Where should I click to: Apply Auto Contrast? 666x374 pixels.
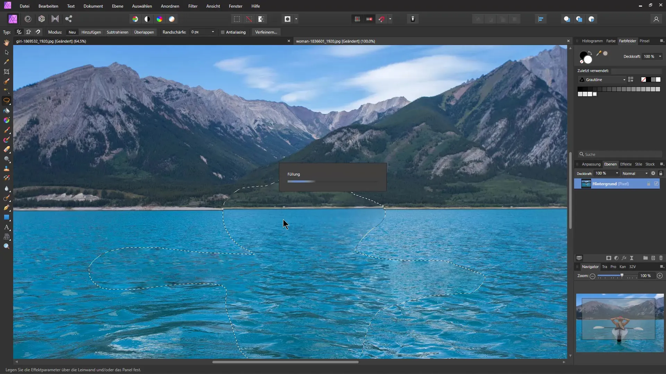(x=147, y=19)
